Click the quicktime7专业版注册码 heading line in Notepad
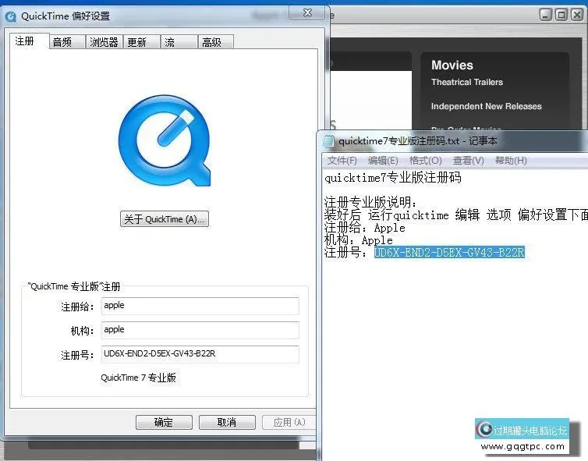 tap(393, 178)
